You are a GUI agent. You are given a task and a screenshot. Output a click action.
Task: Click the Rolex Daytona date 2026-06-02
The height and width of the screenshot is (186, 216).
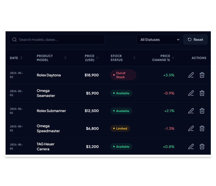(x=16, y=75)
